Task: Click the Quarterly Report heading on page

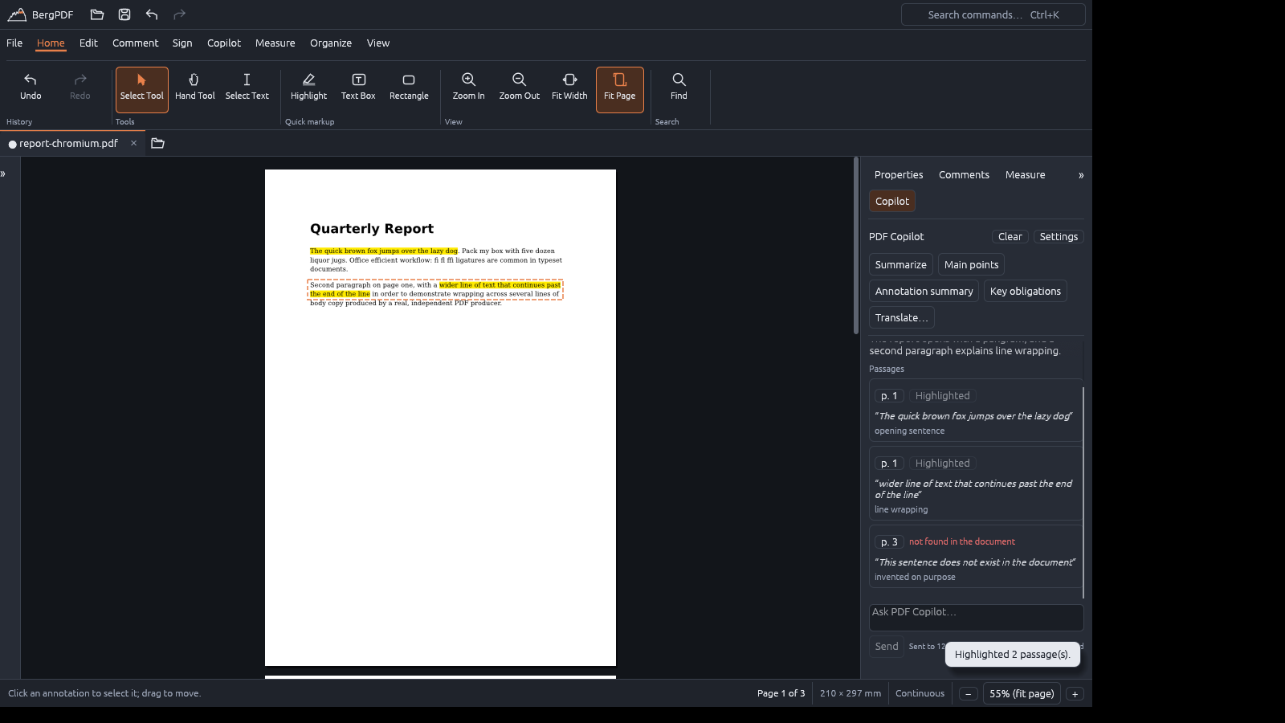Action: coord(372,229)
